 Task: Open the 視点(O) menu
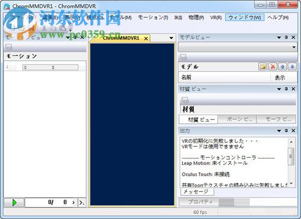click(95, 17)
